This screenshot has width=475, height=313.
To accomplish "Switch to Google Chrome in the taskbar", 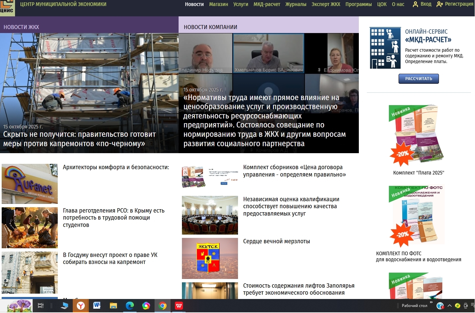I will coord(163,306).
